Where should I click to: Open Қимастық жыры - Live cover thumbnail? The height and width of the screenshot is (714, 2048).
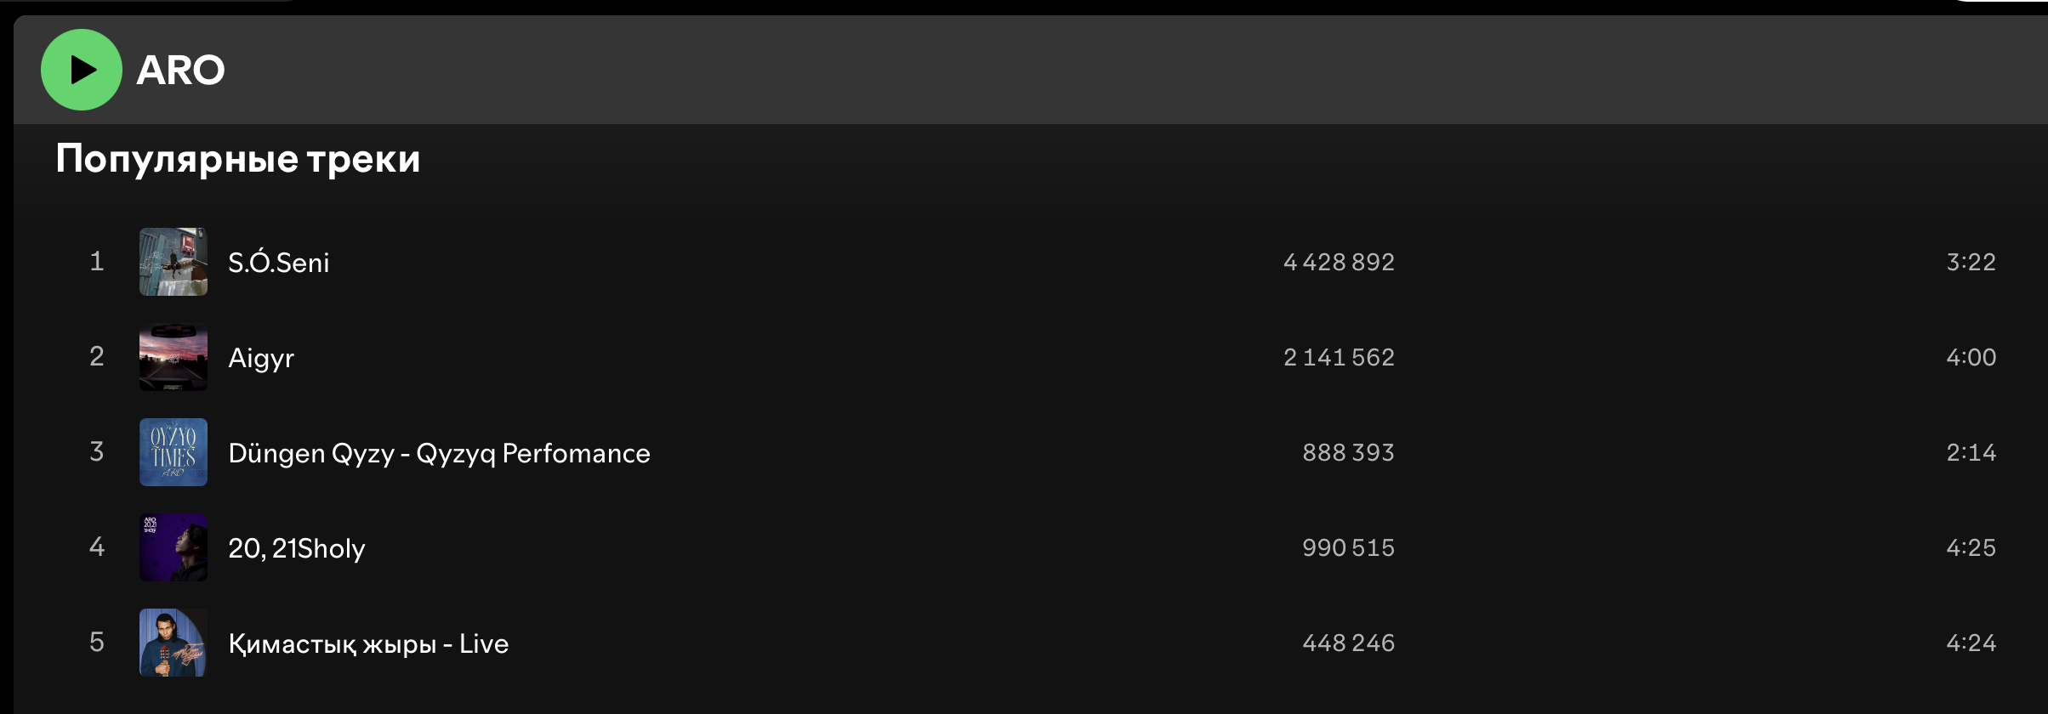[x=174, y=643]
